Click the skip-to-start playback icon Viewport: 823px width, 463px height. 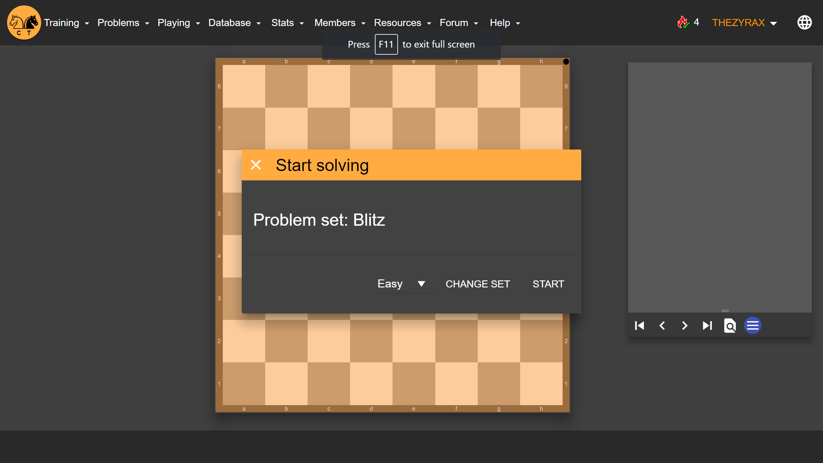tap(639, 325)
